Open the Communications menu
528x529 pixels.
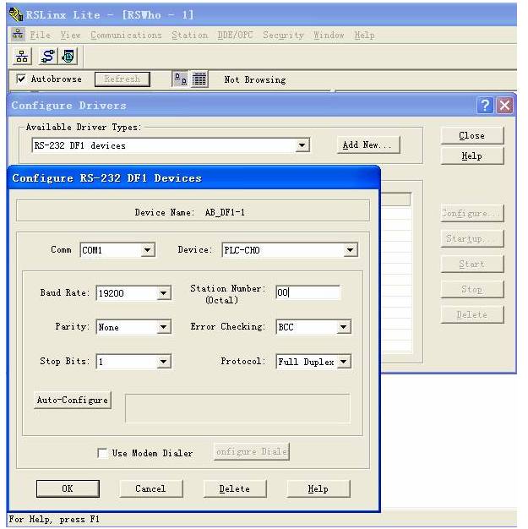coord(126,35)
